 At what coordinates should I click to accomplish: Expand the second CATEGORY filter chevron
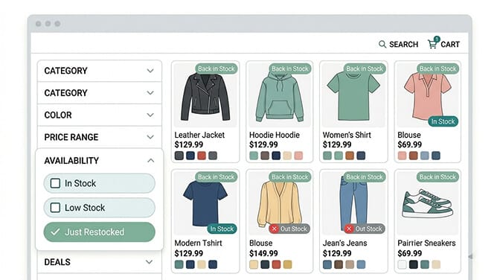click(150, 92)
